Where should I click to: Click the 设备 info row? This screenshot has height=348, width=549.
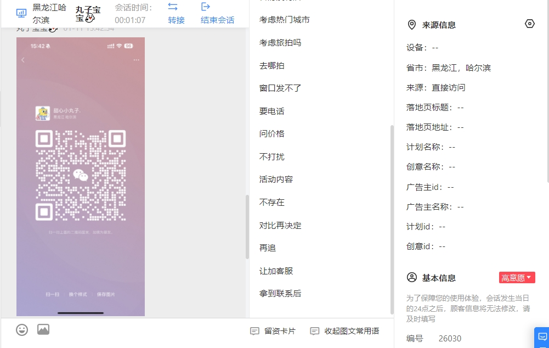coord(422,48)
